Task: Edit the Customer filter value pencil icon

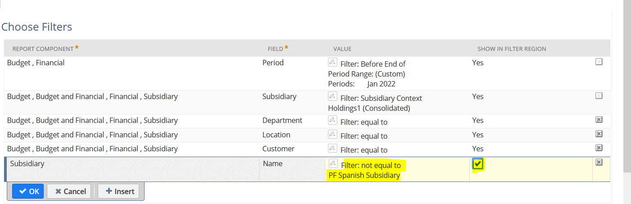Action: [x=332, y=148]
